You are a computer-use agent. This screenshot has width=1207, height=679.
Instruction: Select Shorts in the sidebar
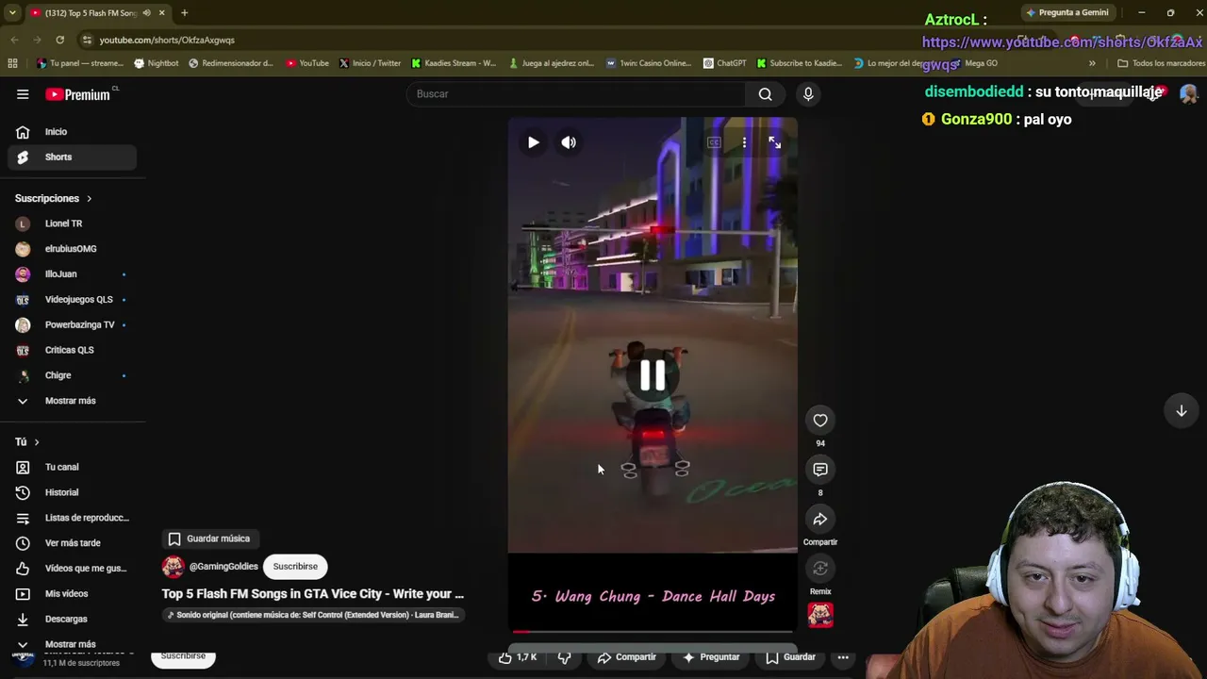(x=72, y=157)
